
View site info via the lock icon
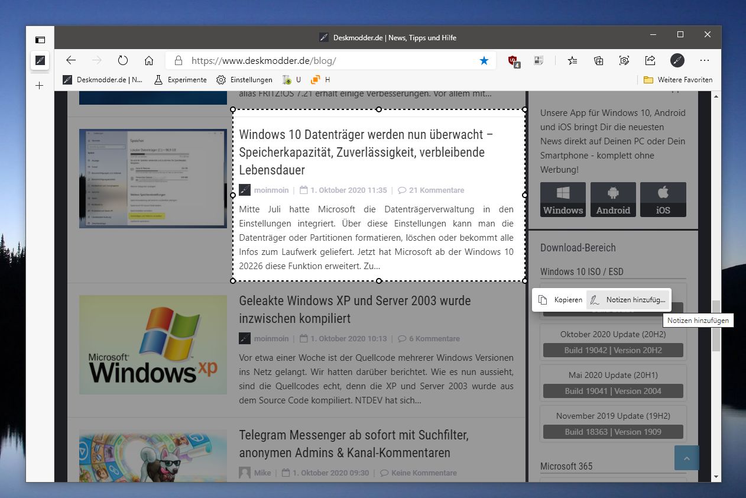[x=177, y=60]
